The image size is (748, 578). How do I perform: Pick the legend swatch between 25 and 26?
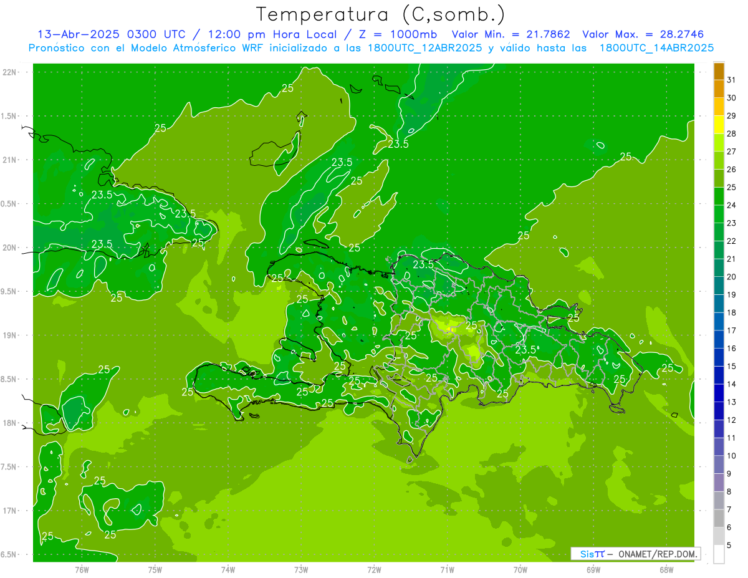point(719,178)
